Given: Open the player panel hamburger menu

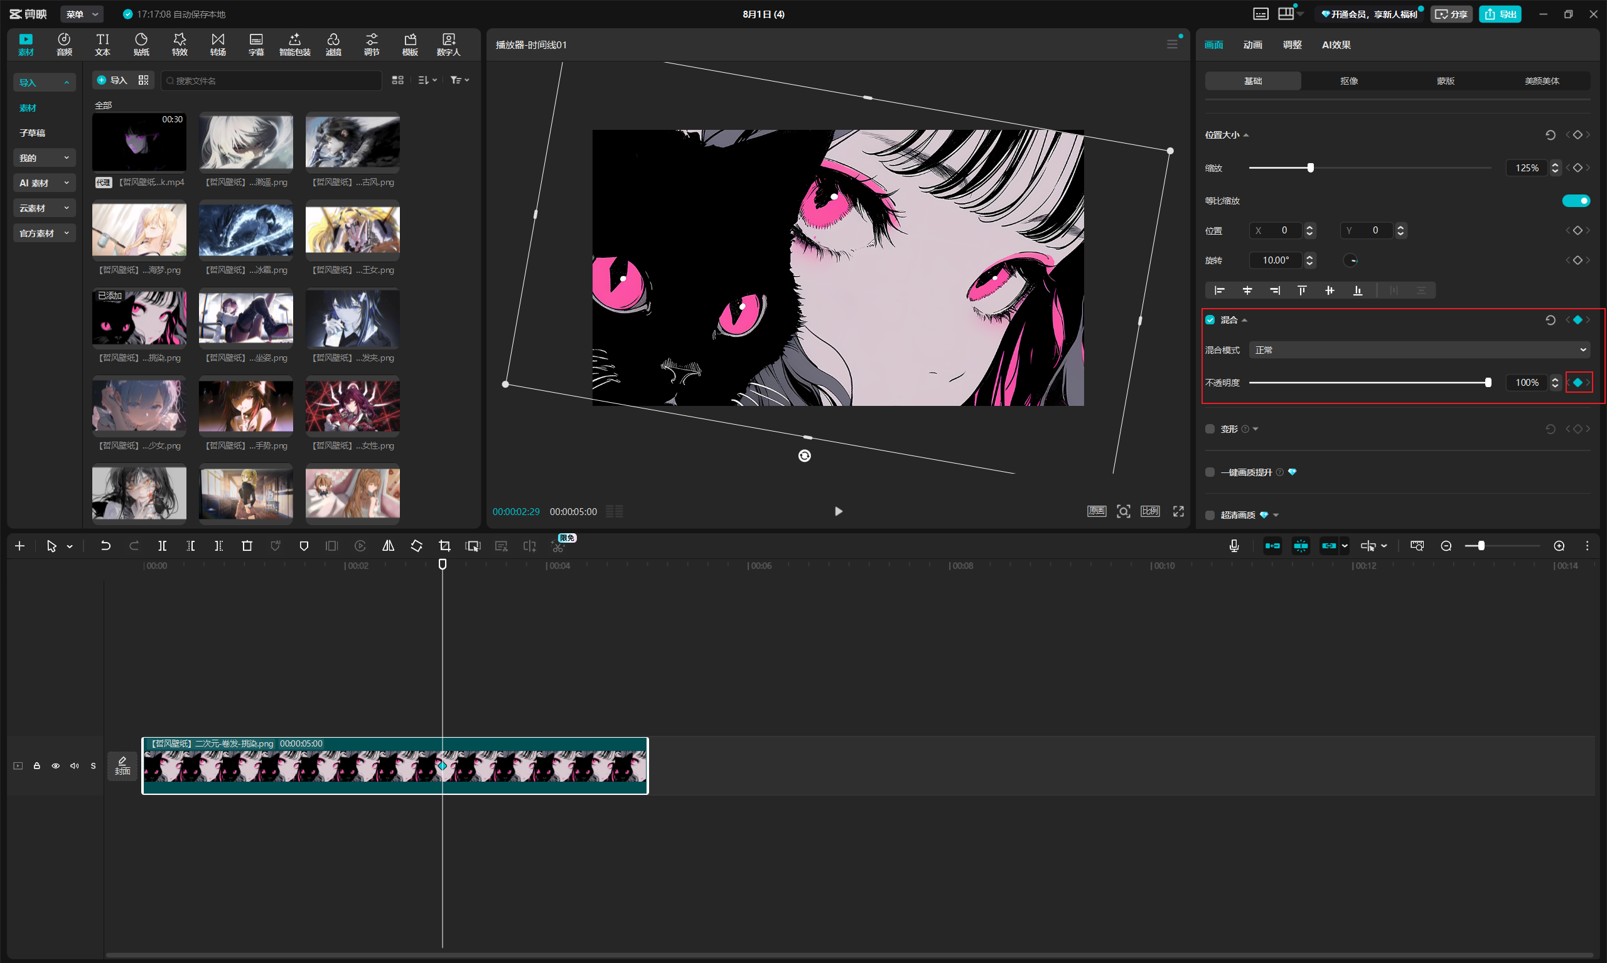Looking at the screenshot, I should click(1172, 44).
